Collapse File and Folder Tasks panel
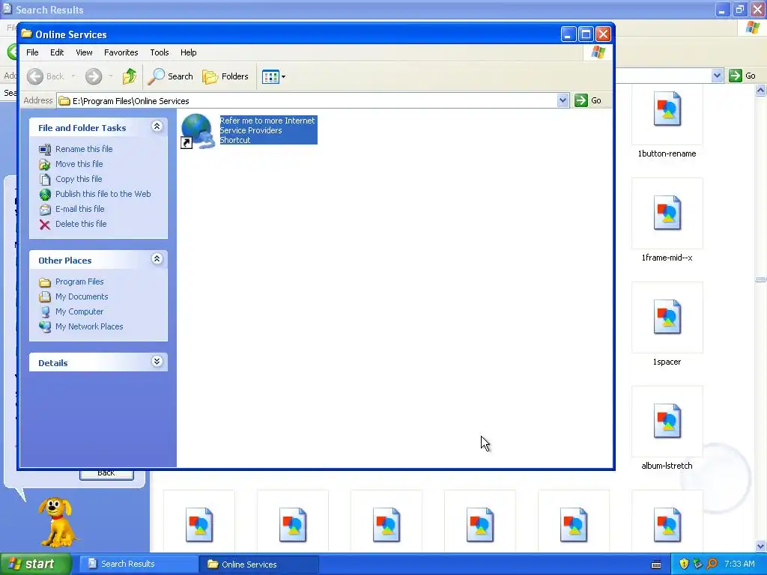The width and height of the screenshot is (767, 575). tap(157, 127)
